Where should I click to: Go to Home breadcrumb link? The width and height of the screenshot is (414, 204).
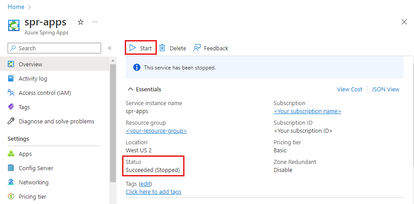pos(16,7)
